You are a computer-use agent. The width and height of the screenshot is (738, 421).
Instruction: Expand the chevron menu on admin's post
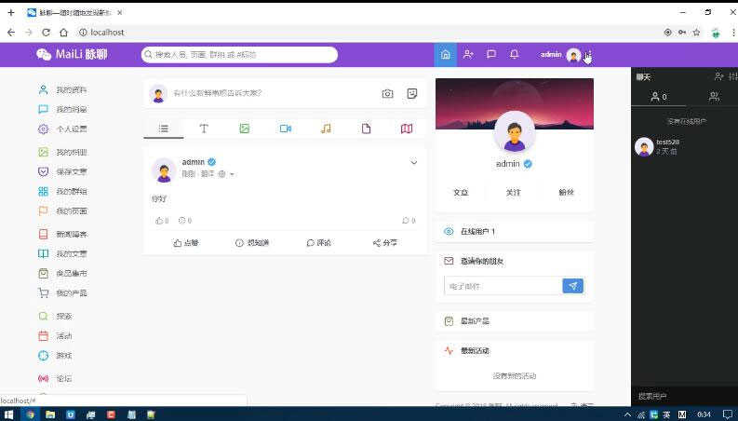[x=414, y=162]
